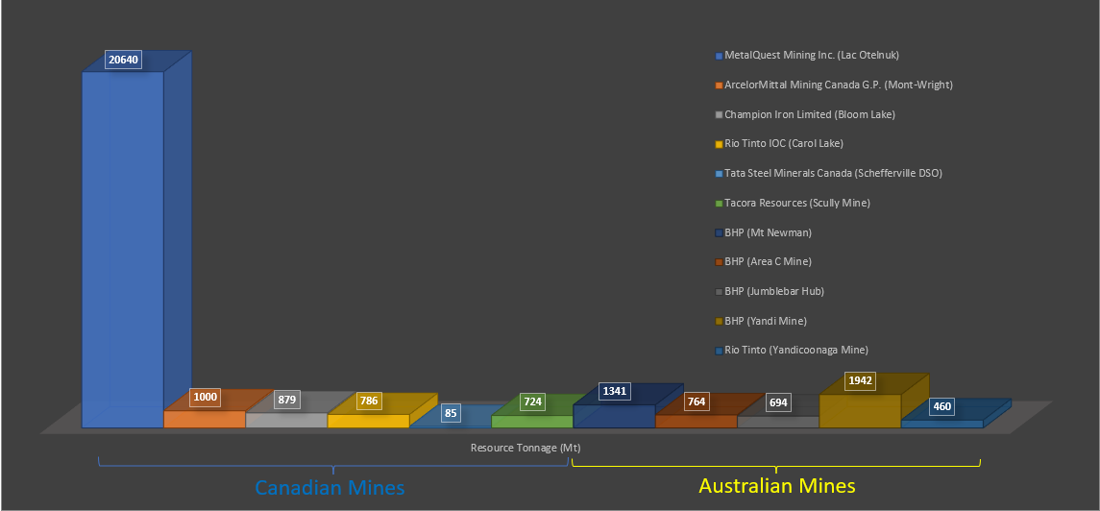Select the Resource Tonnage (Mt) axis label
The image size is (1100, 511).
point(526,448)
